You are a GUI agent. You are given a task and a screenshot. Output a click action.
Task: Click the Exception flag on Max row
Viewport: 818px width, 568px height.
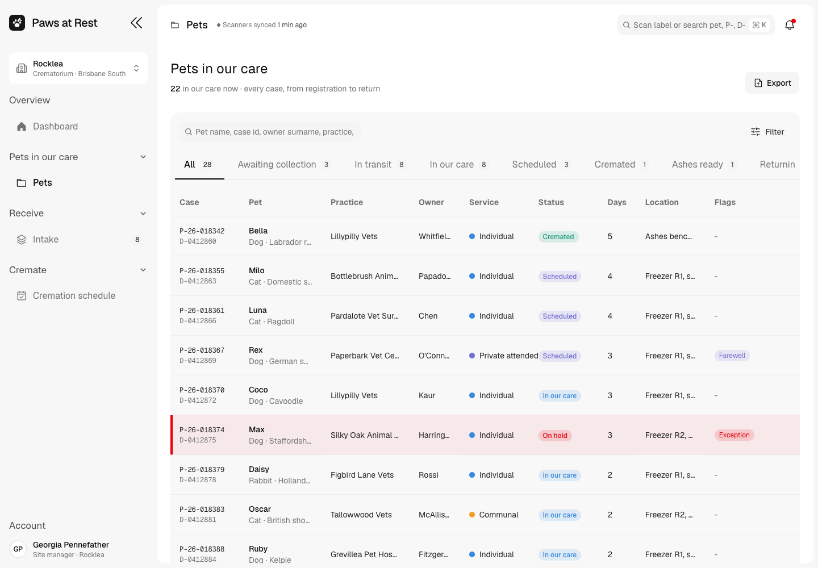click(x=734, y=435)
